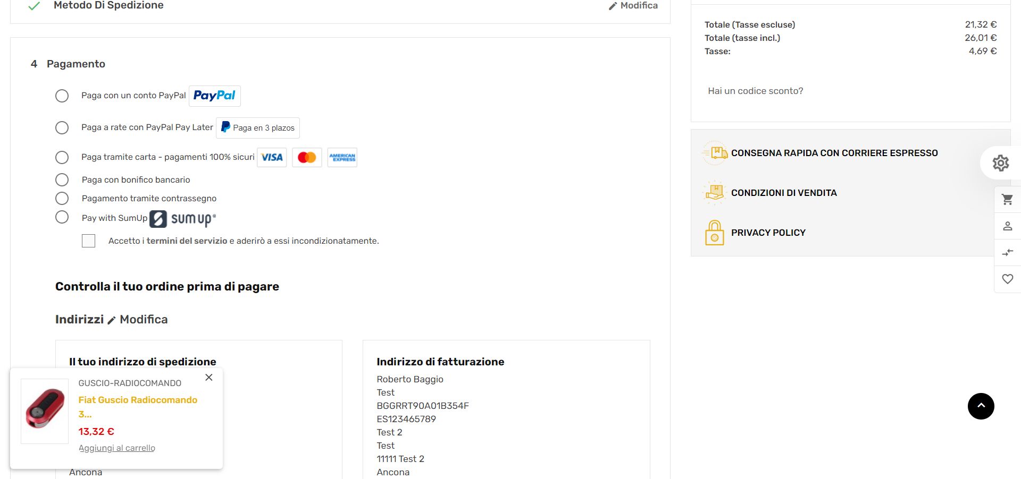Open 'Fiat Guscio Radiocomando' product link
The image size is (1021, 479).
point(138,407)
